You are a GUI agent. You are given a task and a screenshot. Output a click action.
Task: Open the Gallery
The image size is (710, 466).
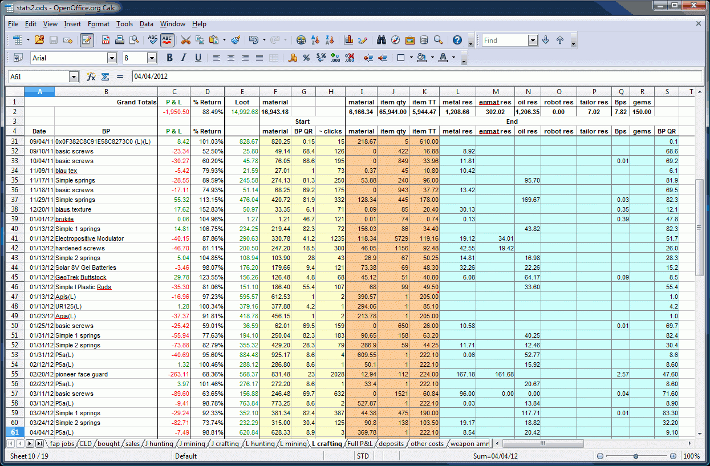point(409,40)
